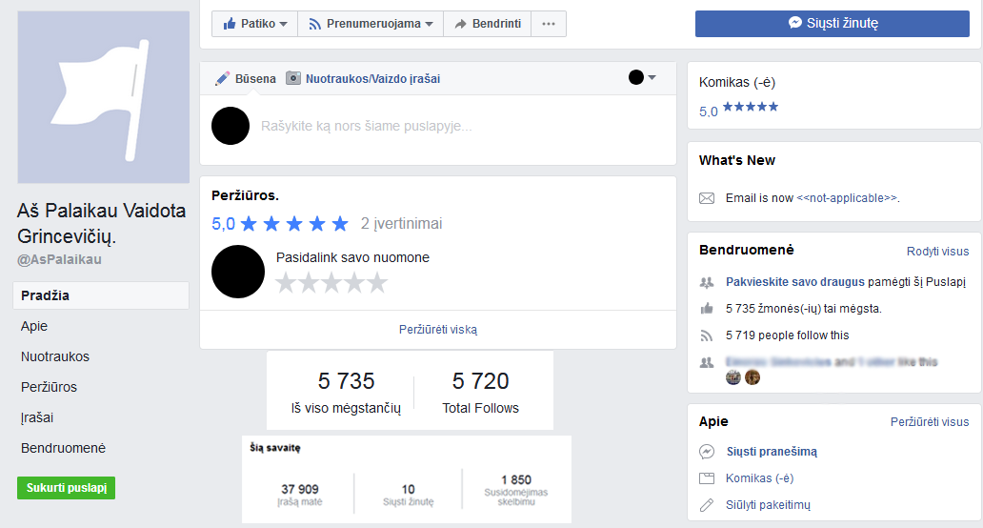Click the page profile flag image
This screenshot has height=528, width=983.
[x=104, y=97]
